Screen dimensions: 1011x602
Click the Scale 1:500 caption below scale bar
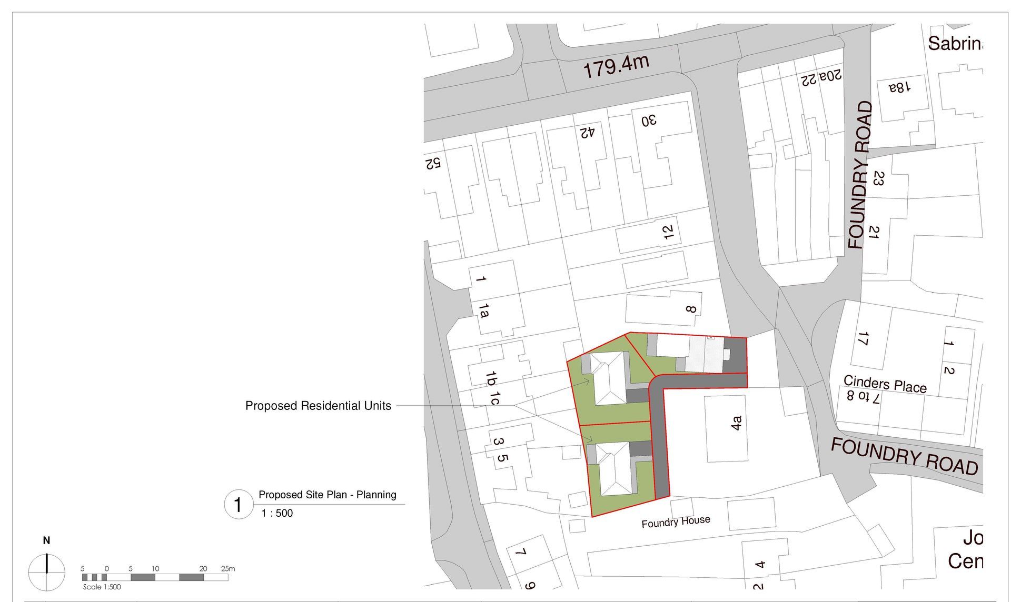click(102, 587)
